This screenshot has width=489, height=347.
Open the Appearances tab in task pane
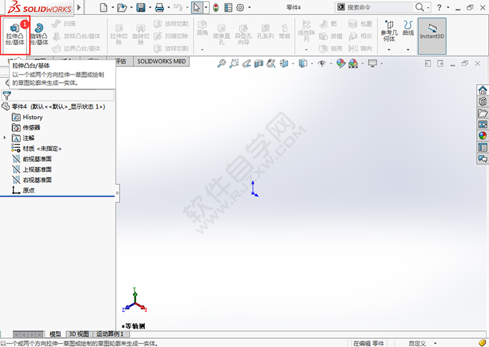483,135
